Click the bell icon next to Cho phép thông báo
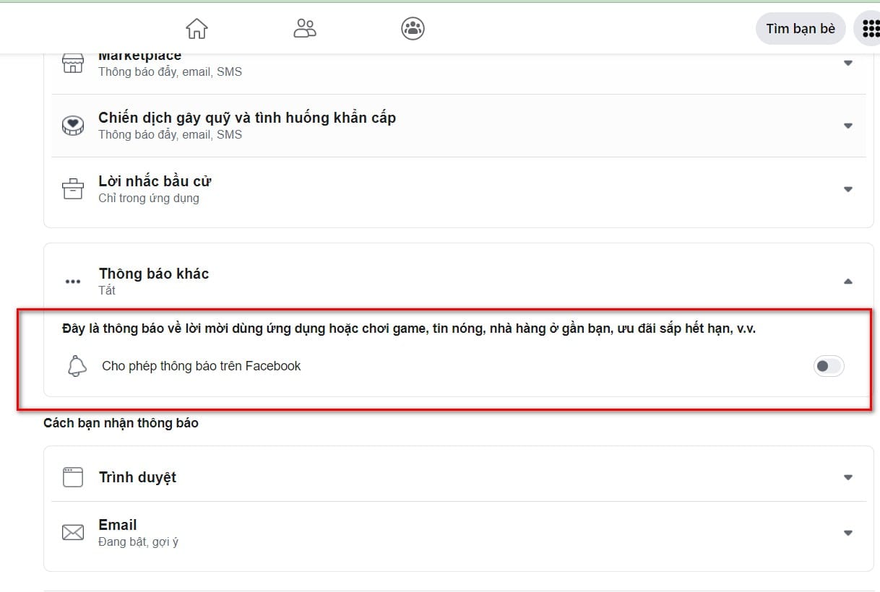 coord(77,367)
